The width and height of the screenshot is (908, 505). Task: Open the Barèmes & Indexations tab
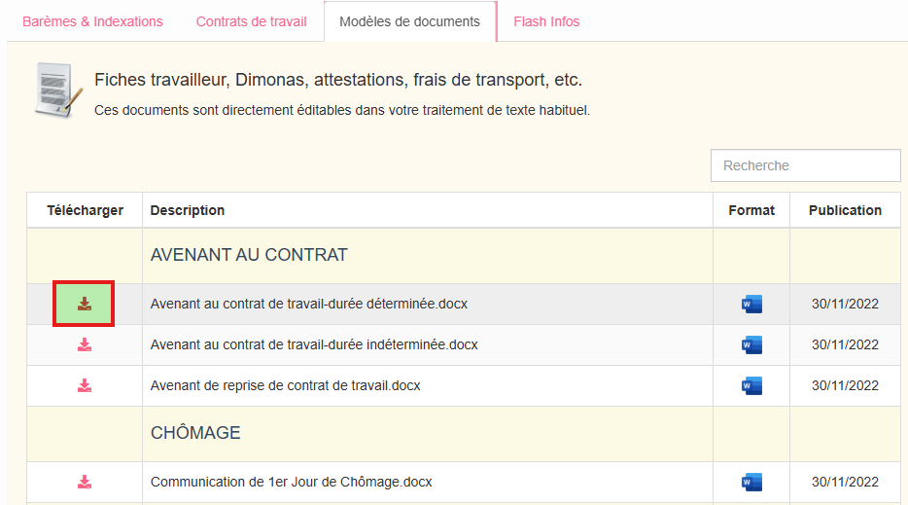click(92, 21)
